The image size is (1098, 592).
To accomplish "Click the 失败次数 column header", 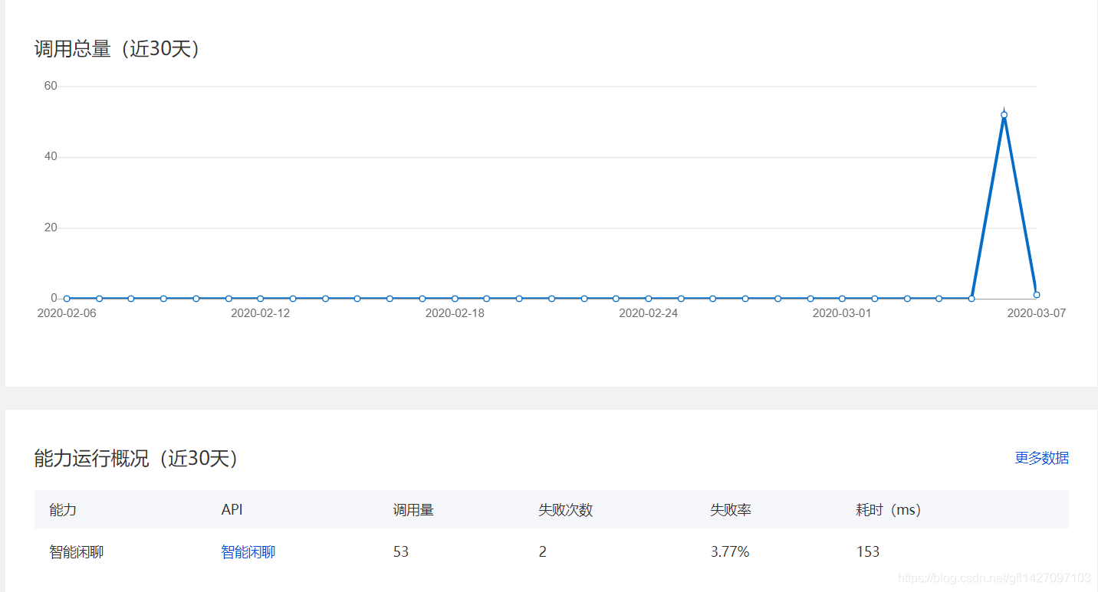I will [x=565, y=509].
